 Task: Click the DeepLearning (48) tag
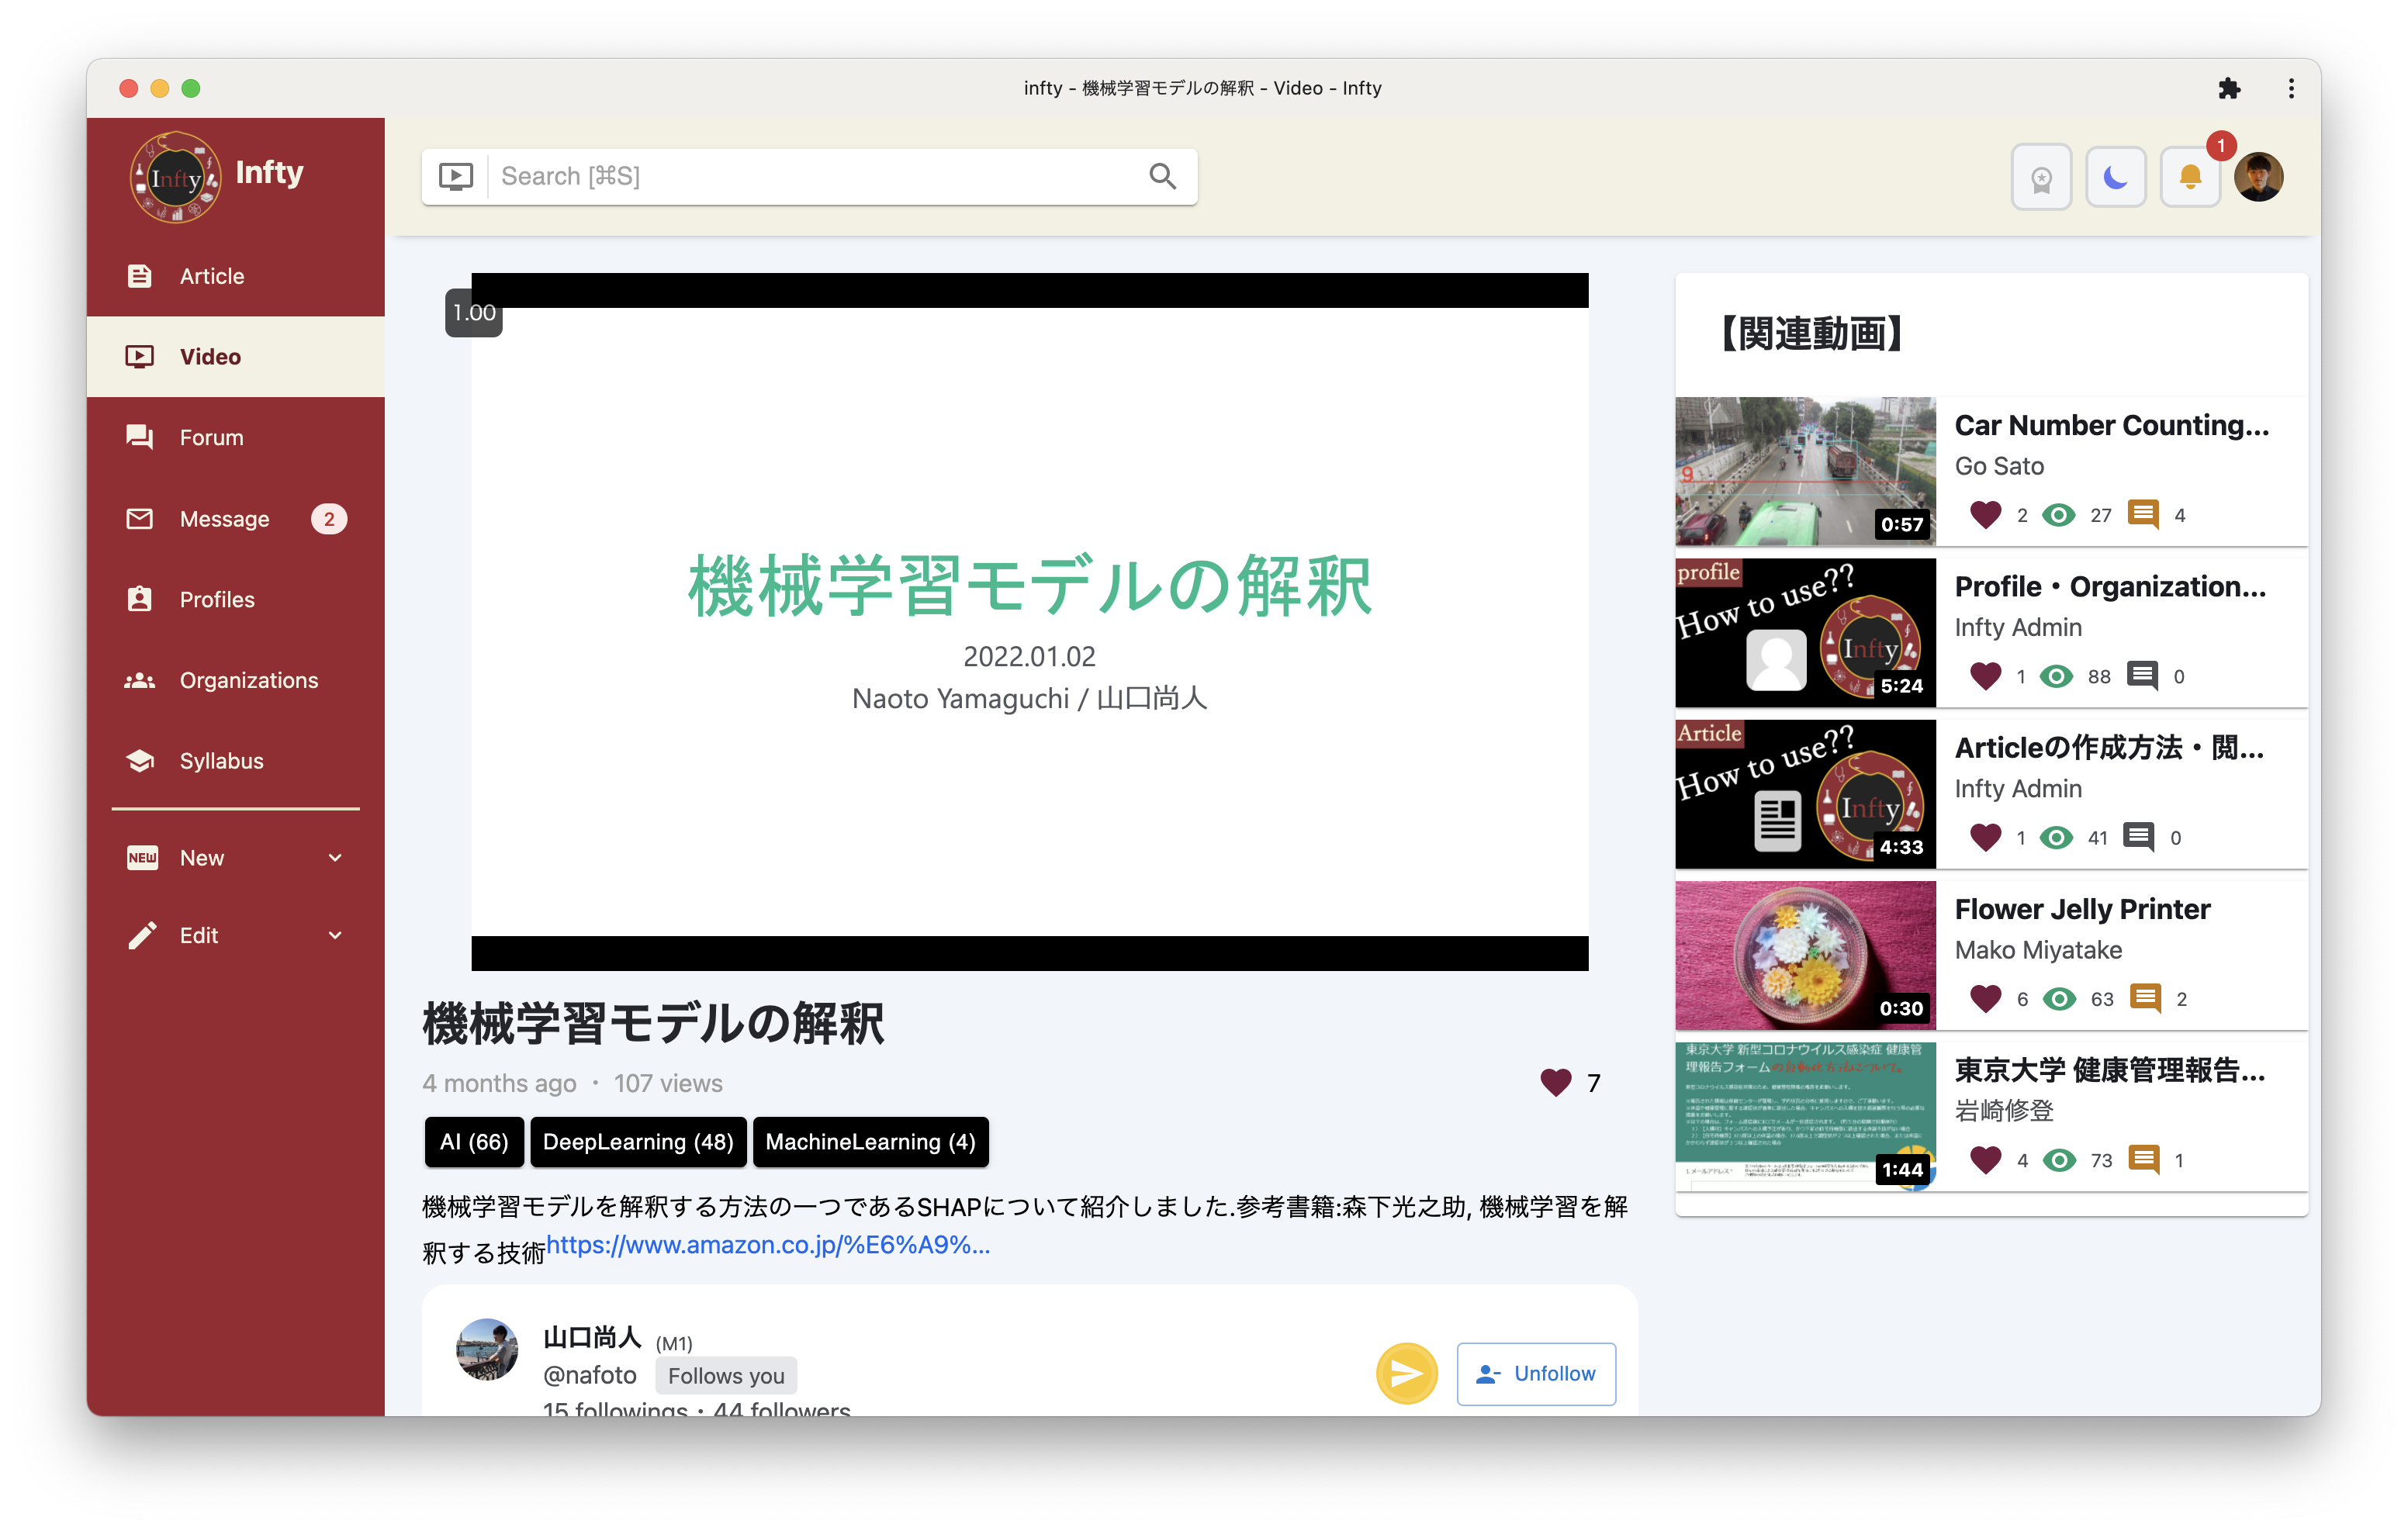[x=637, y=1142]
